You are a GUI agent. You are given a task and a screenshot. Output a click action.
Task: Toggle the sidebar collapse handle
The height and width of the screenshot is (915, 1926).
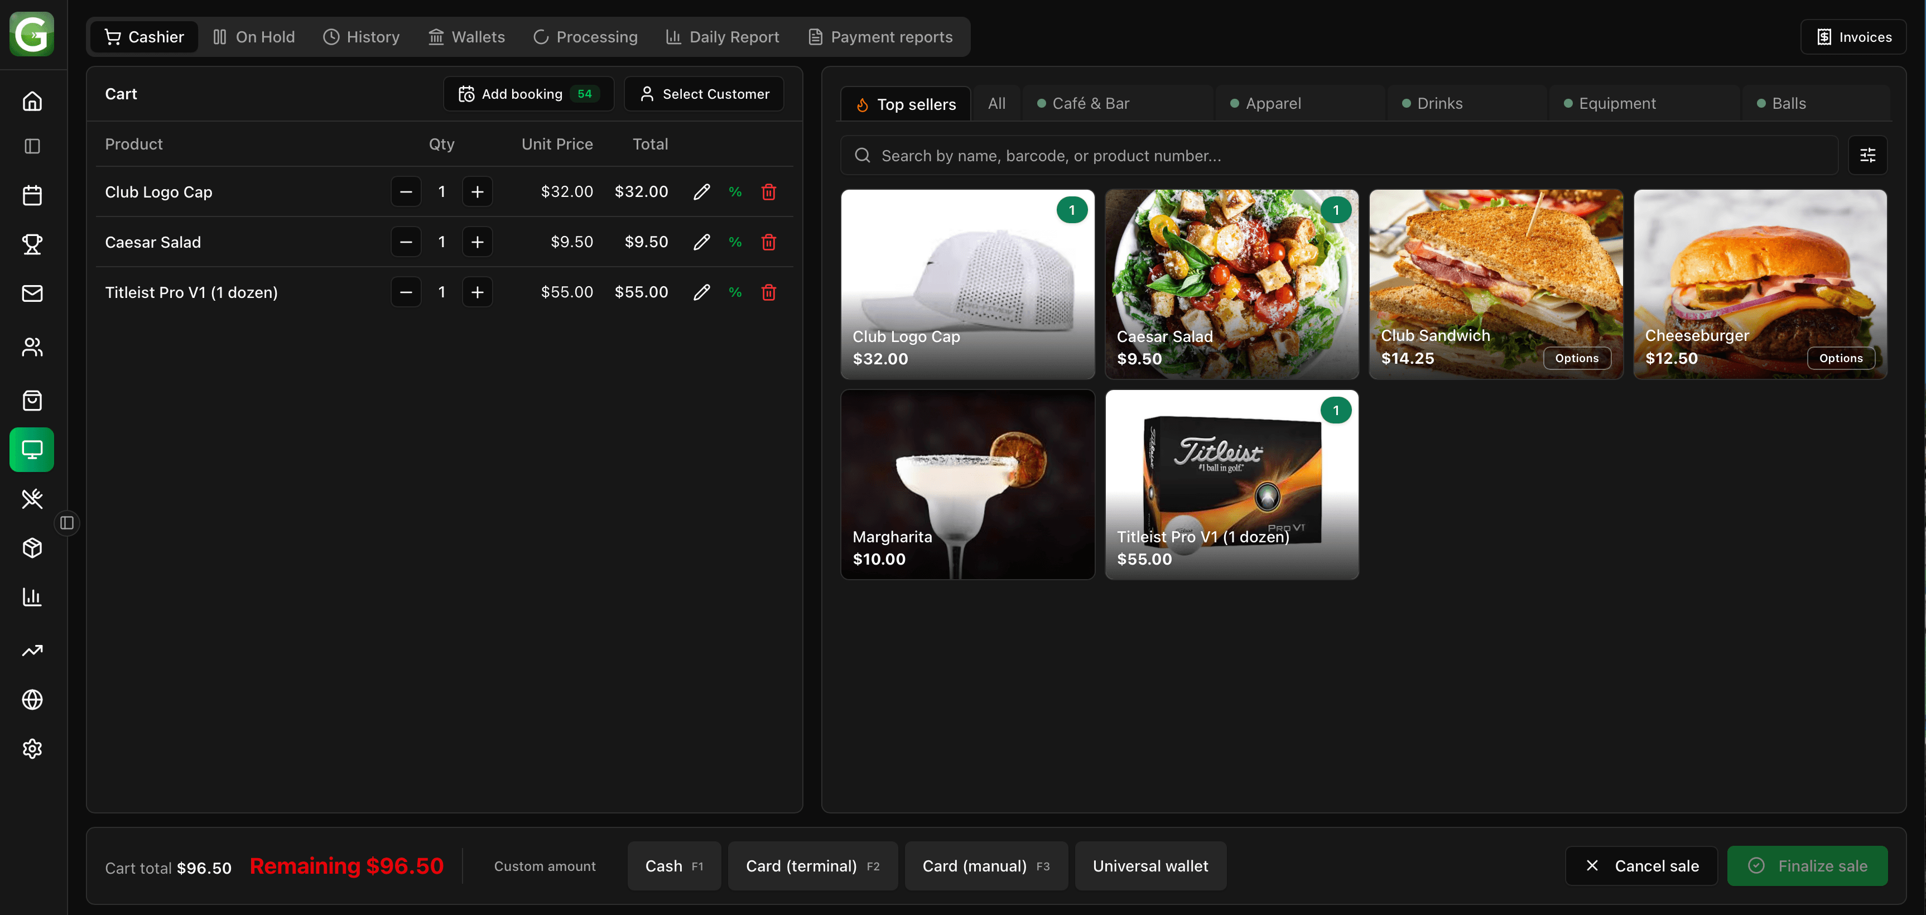click(68, 523)
